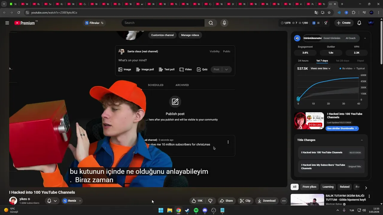
Task: Open Chrome media control icon
Action: pyautogui.click(x=364, y=13)
